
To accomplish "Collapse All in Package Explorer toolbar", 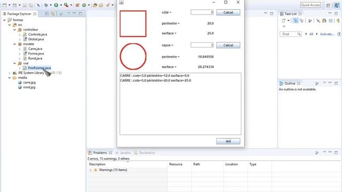I will point(46,14).
